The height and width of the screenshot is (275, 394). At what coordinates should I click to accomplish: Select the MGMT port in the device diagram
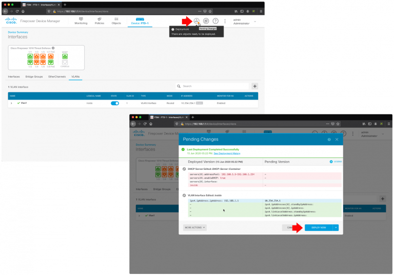(65, 56)
